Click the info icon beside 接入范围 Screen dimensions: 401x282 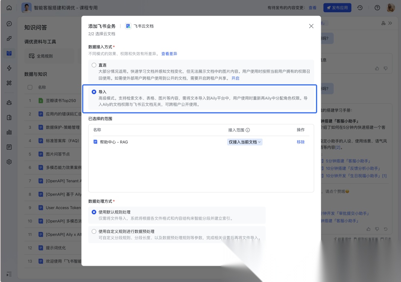pos(248,130)
